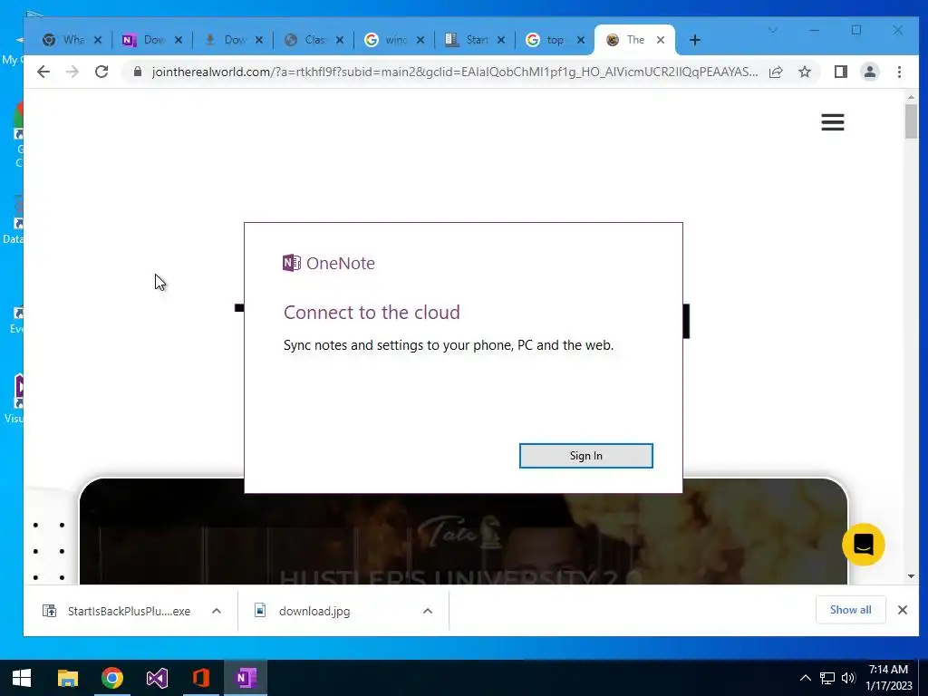
Task: Reload the current page
Action: click(101, 72)
